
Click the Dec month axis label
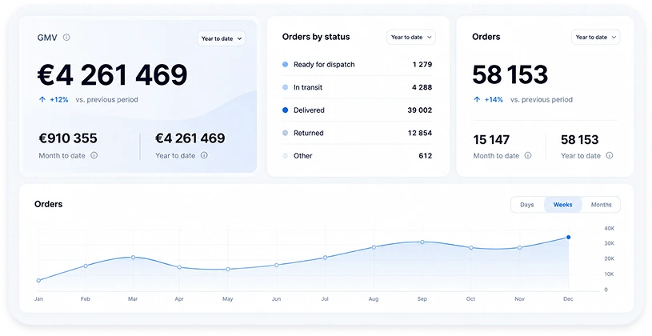click(568, 298)
